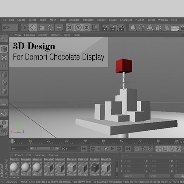
Task: Select the Mat.3 material sphere
Action: [37, 167]
